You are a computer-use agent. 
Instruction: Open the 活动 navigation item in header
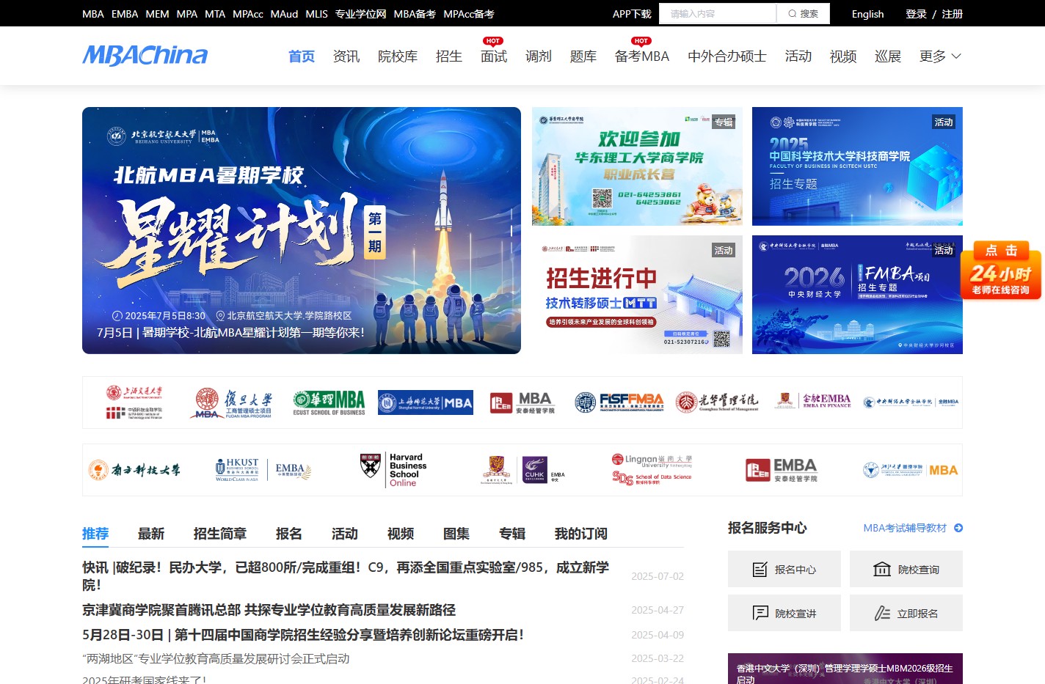(798, 56)
